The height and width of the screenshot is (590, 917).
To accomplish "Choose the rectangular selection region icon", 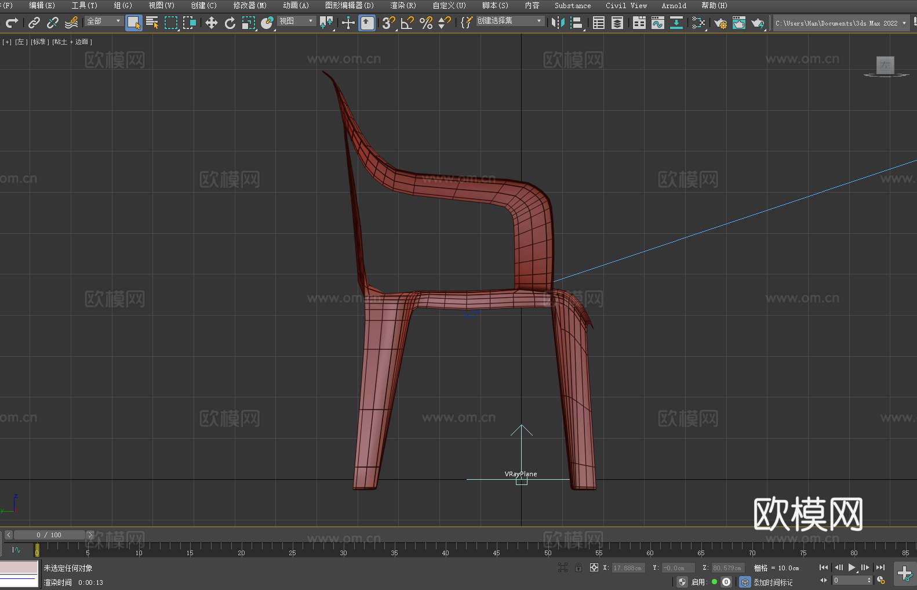I will click(171, 23).
